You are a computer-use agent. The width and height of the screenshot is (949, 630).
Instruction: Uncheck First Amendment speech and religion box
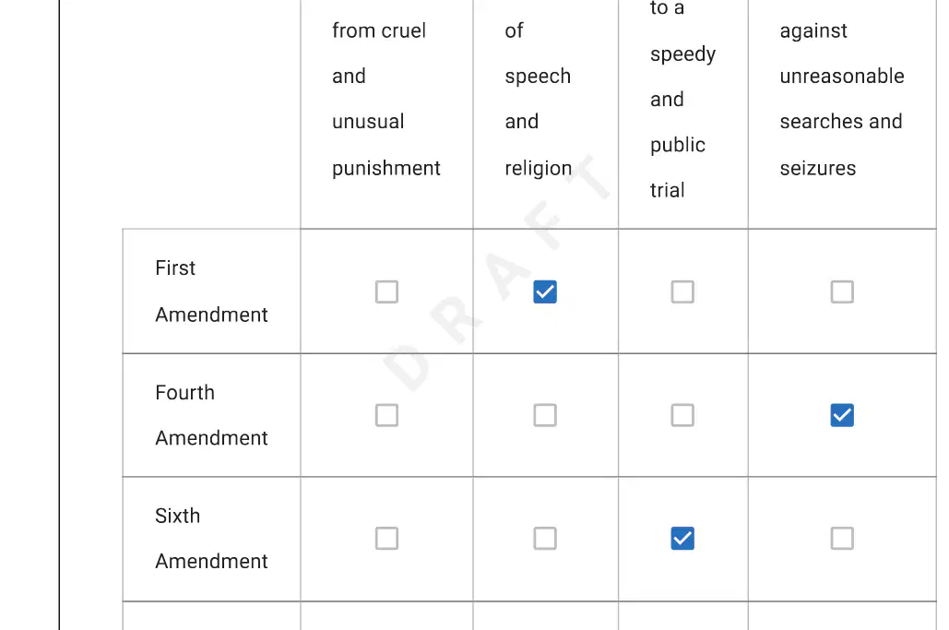point(545,291)
